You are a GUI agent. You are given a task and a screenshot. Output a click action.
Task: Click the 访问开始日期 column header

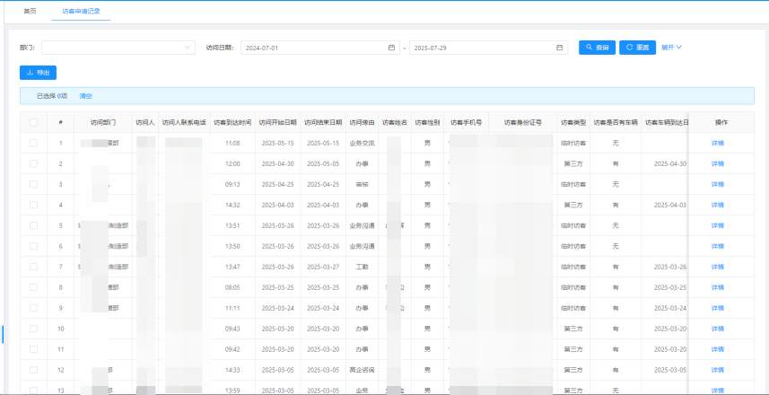pyautogui.click(x=277, y=123)
